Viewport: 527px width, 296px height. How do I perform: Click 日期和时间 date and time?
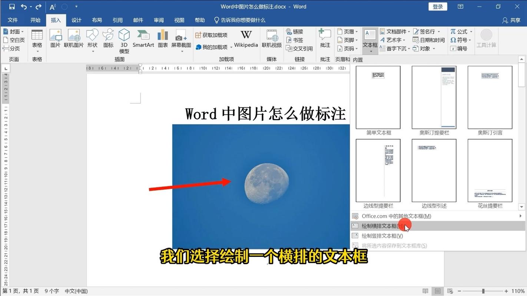pyautogui.click(x=429, y=40)
